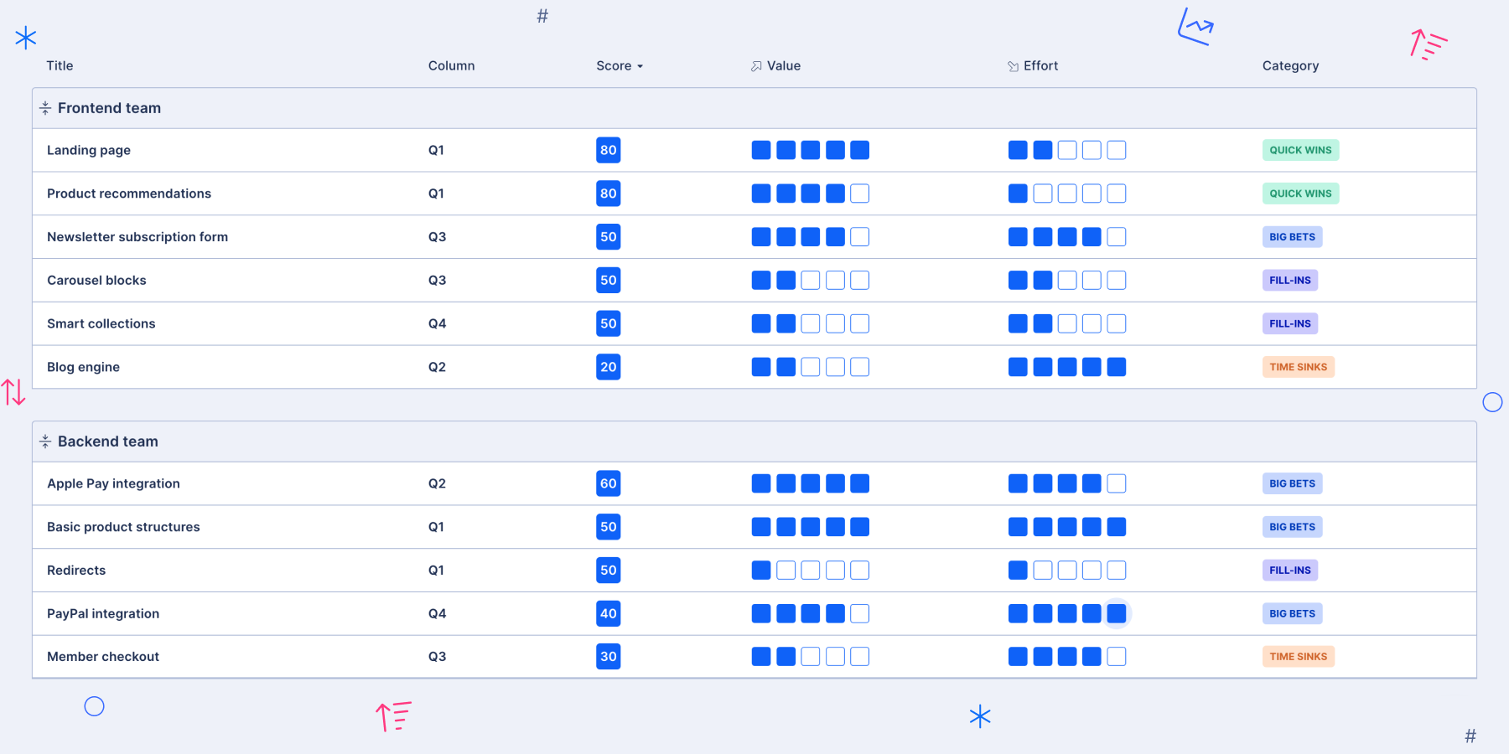This screenshot has width=1509, height=754.
Task: Click the score badge 30 on Member checkout
Action: (608, 656)
